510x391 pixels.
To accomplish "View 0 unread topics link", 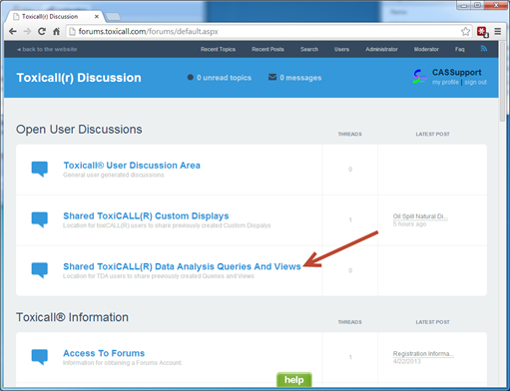I will pyautogui.click(x=224, y=78).
